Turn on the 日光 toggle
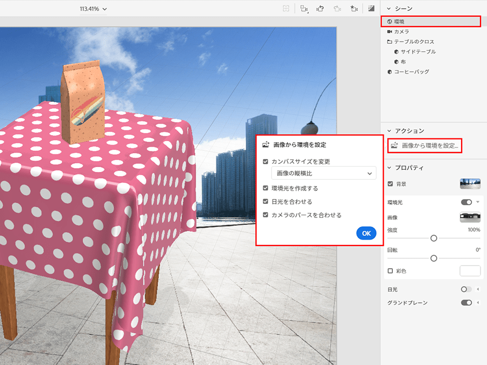This screenshot has height=365, width=487. 466,289
